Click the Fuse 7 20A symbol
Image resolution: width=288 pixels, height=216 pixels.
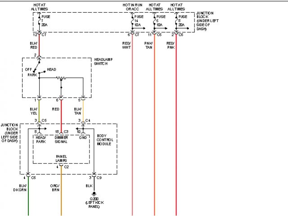point(39,21)
